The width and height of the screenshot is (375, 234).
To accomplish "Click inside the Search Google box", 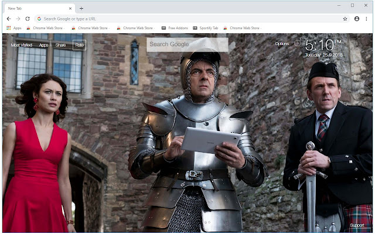I will [187, 44].
